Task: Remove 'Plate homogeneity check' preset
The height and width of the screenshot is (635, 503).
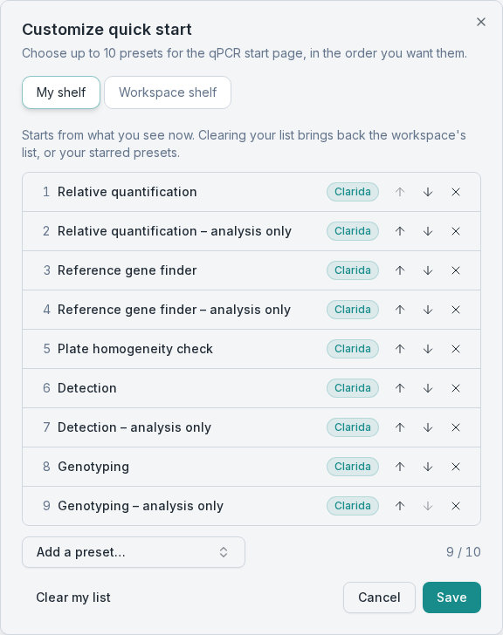Action: (x=456, y=349)
